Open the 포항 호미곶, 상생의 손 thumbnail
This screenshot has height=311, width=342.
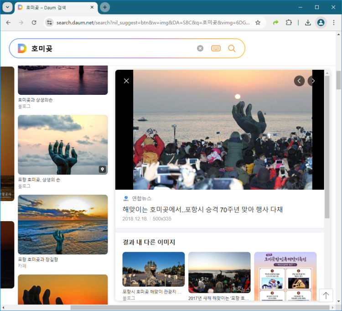(x=63, y=145)
